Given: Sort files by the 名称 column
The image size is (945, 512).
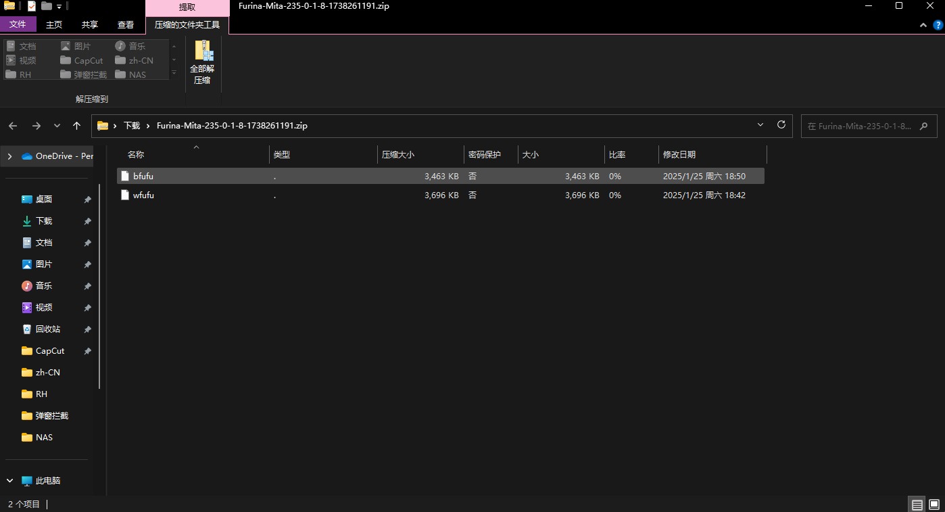Looking at the screenshot, I should (135, 154).
